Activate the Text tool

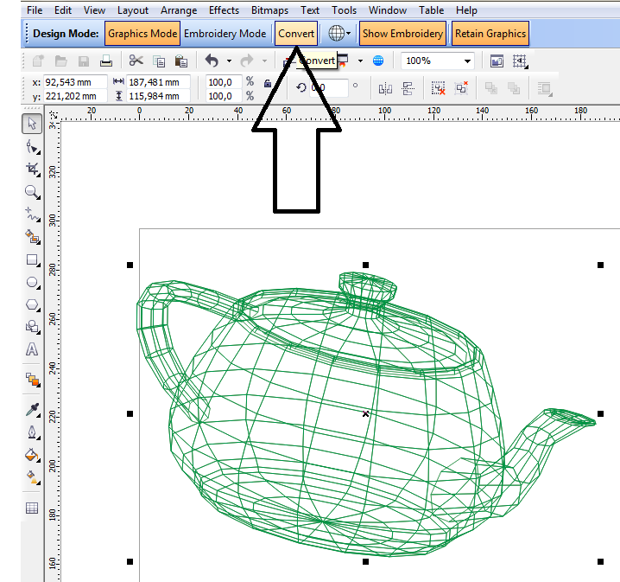(32, 349)
